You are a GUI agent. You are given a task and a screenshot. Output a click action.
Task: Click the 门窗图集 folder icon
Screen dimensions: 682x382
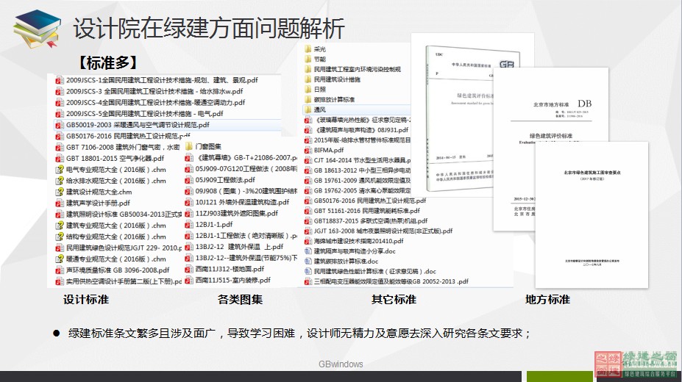pos(189,146)
